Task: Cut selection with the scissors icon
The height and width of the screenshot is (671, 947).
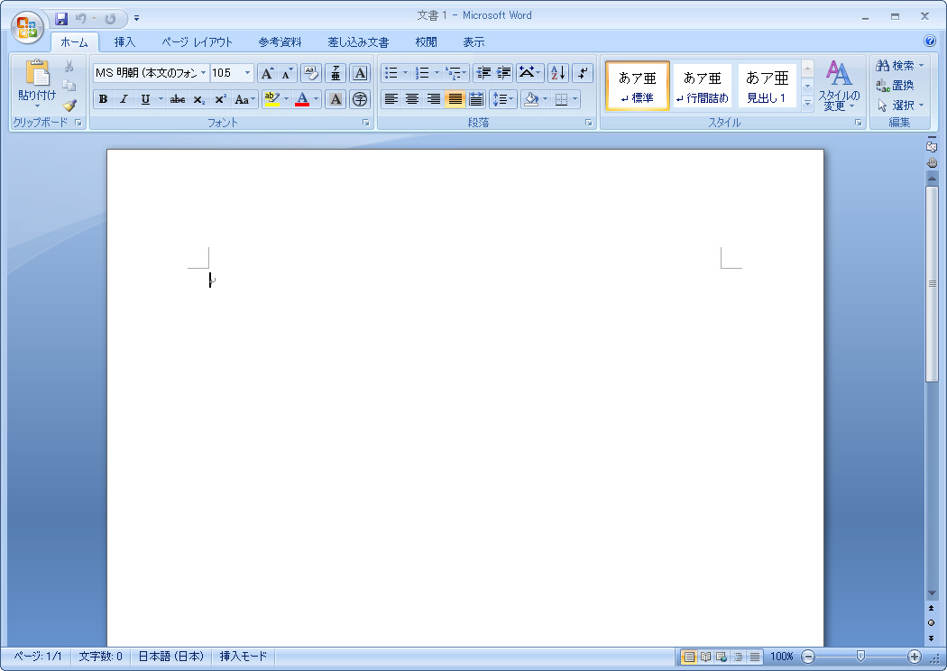Action: click(x=69, y=67)
